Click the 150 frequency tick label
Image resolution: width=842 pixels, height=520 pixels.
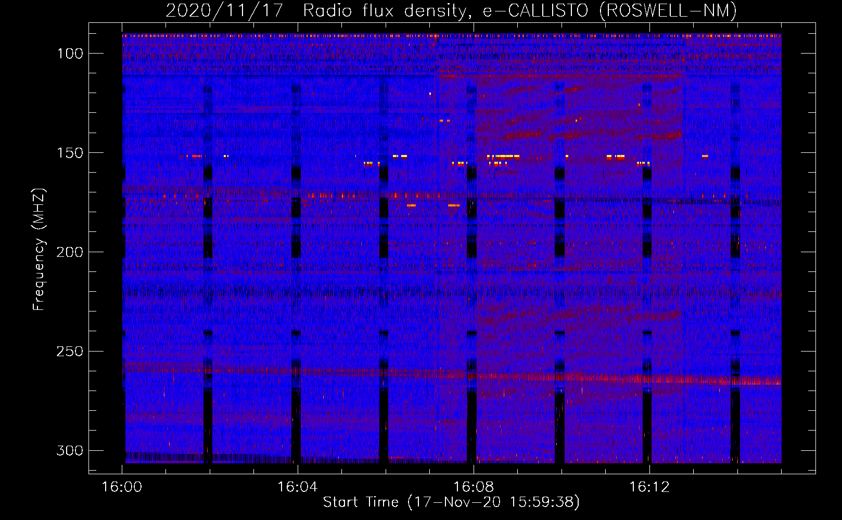tap(69, 153)
